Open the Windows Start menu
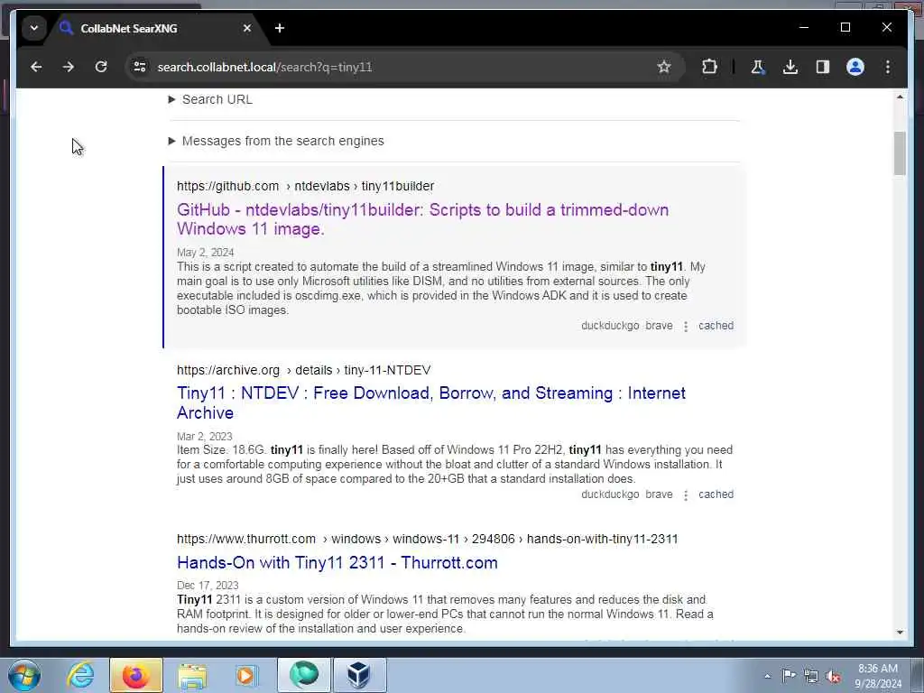 (x=24, y=675)
